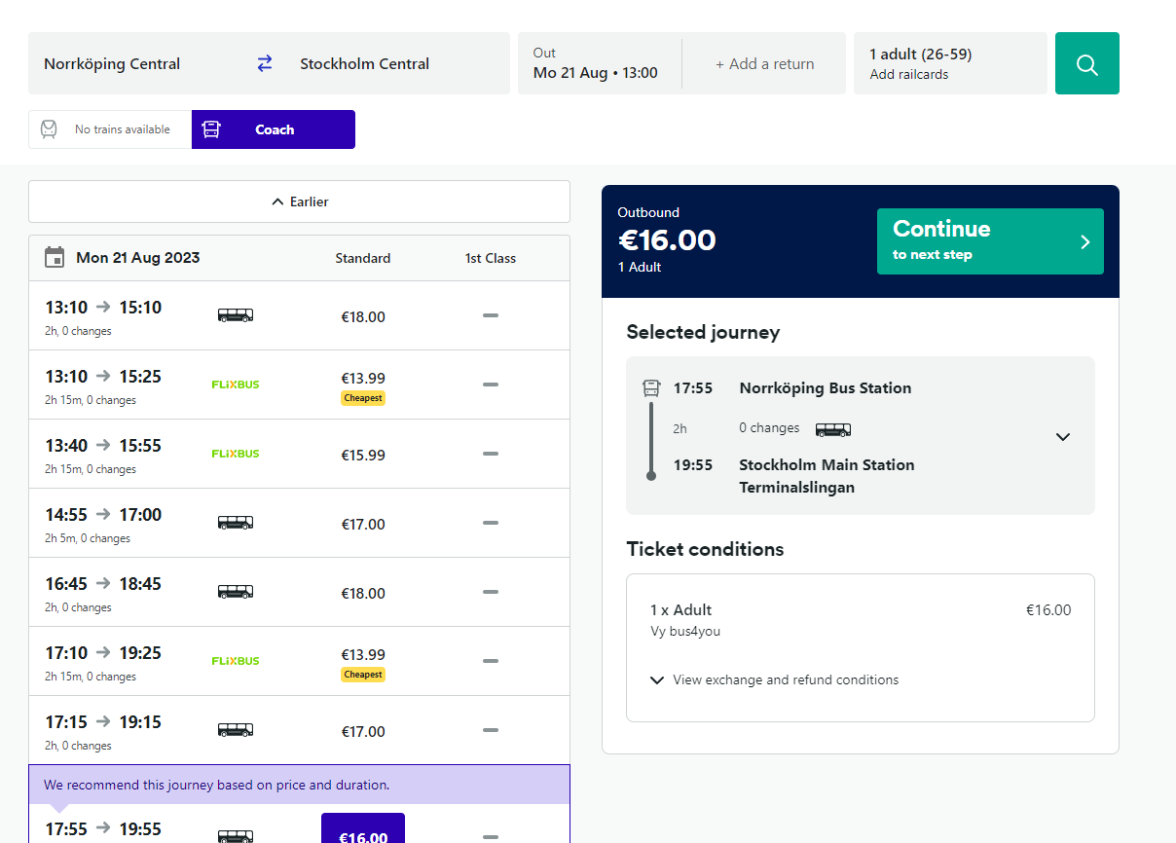The image size is (1176, 843).
Task: Open the 1 adult passengers selector
Action: (x=949, y=63)
